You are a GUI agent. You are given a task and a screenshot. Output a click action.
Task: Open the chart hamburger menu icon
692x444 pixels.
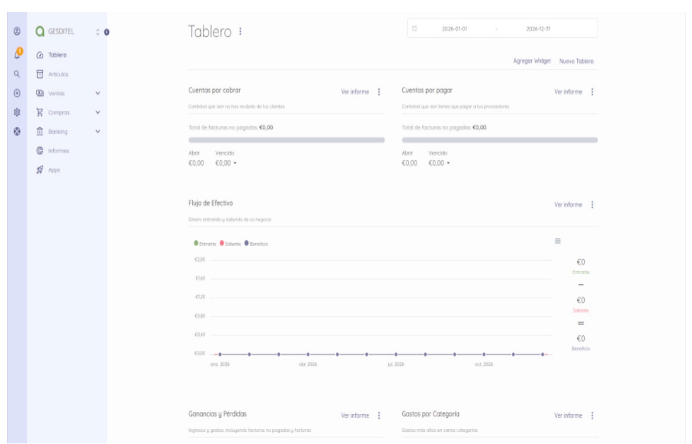557,240
